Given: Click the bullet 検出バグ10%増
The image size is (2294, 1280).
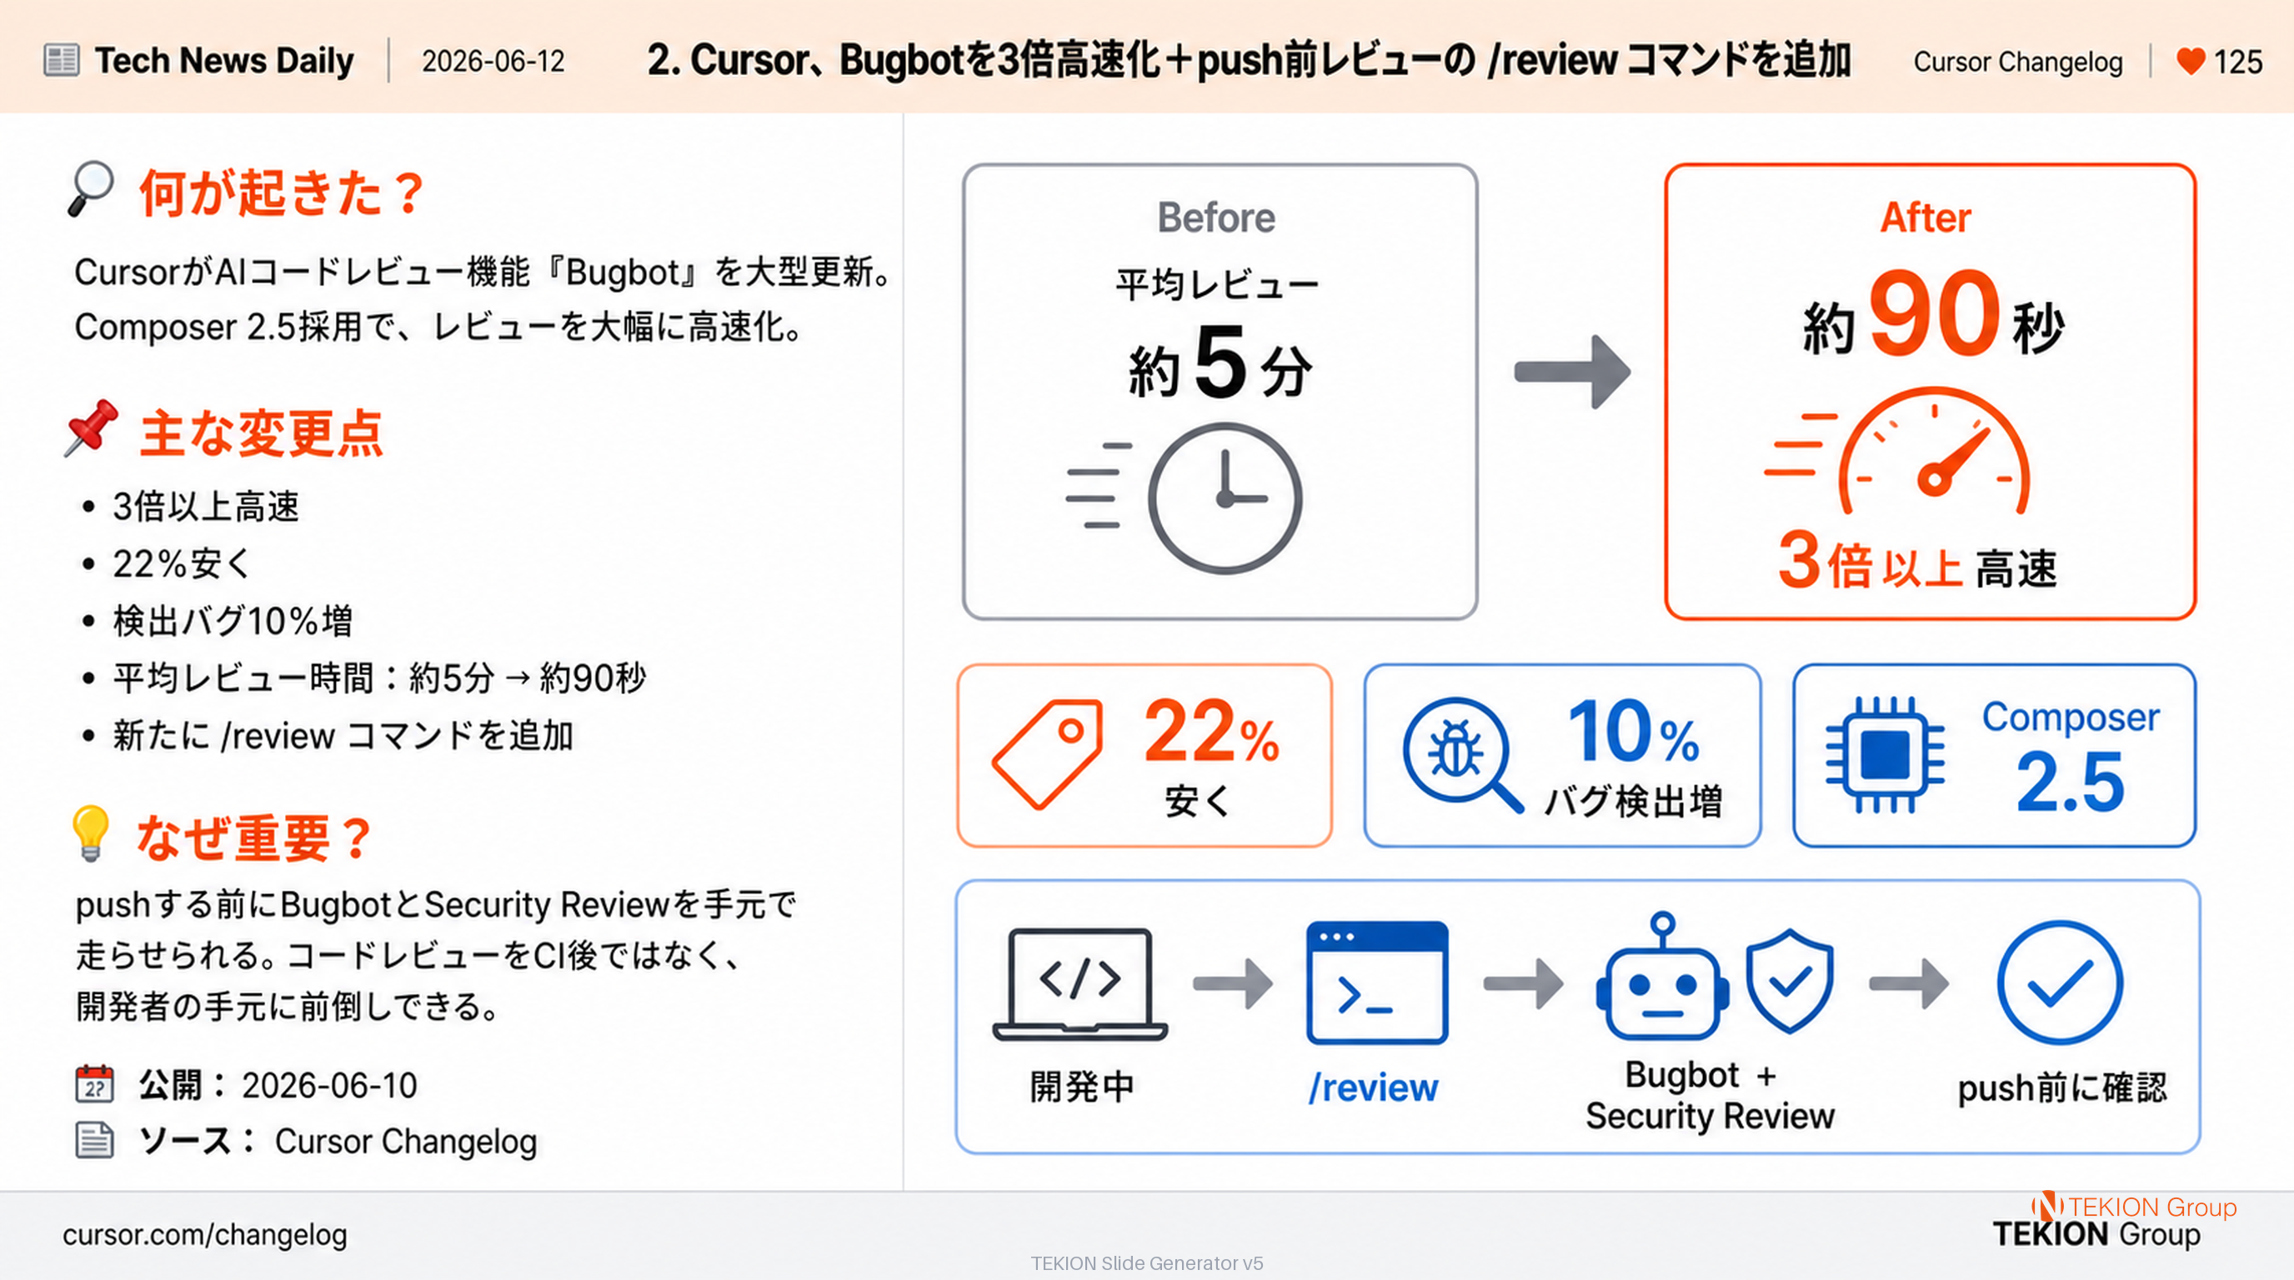Looking at the screenshot, I should (233, 622).
